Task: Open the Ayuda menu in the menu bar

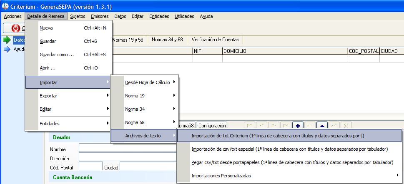Action: 206,16
